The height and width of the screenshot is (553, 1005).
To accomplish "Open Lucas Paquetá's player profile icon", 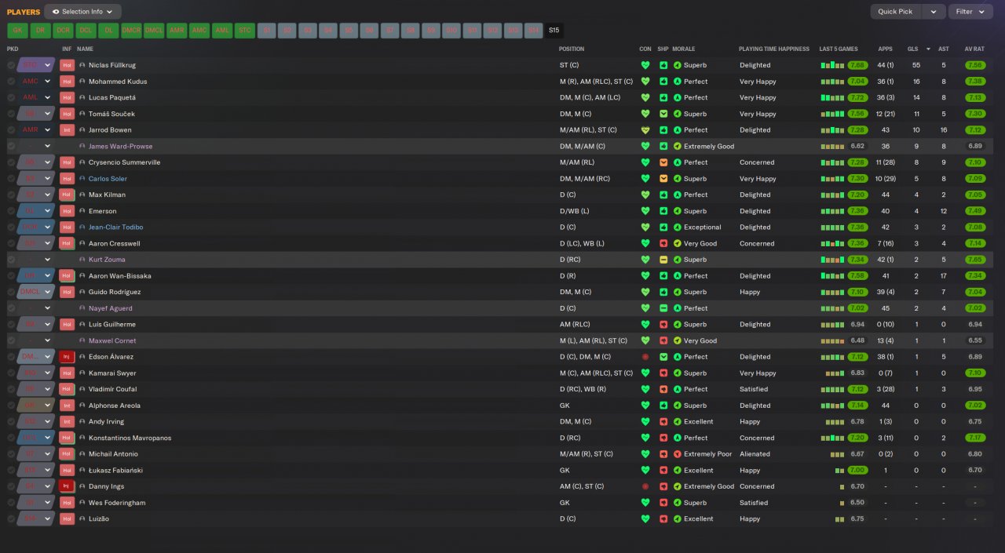I will point(82,98).
